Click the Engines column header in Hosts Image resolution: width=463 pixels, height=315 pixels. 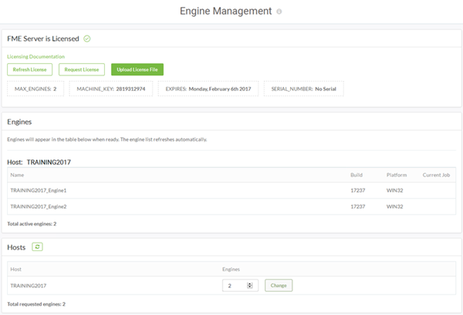tap(231, 270)
